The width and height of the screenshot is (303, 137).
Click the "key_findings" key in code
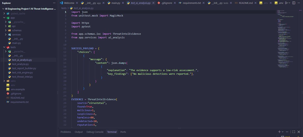pyautogui.click(x=117, y=74)
